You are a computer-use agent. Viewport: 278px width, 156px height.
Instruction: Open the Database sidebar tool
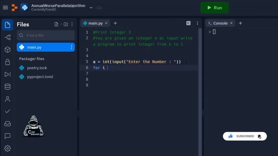point(7,87)
